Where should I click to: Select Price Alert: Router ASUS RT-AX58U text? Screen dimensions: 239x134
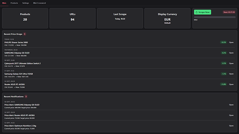[x=19, y=115]
